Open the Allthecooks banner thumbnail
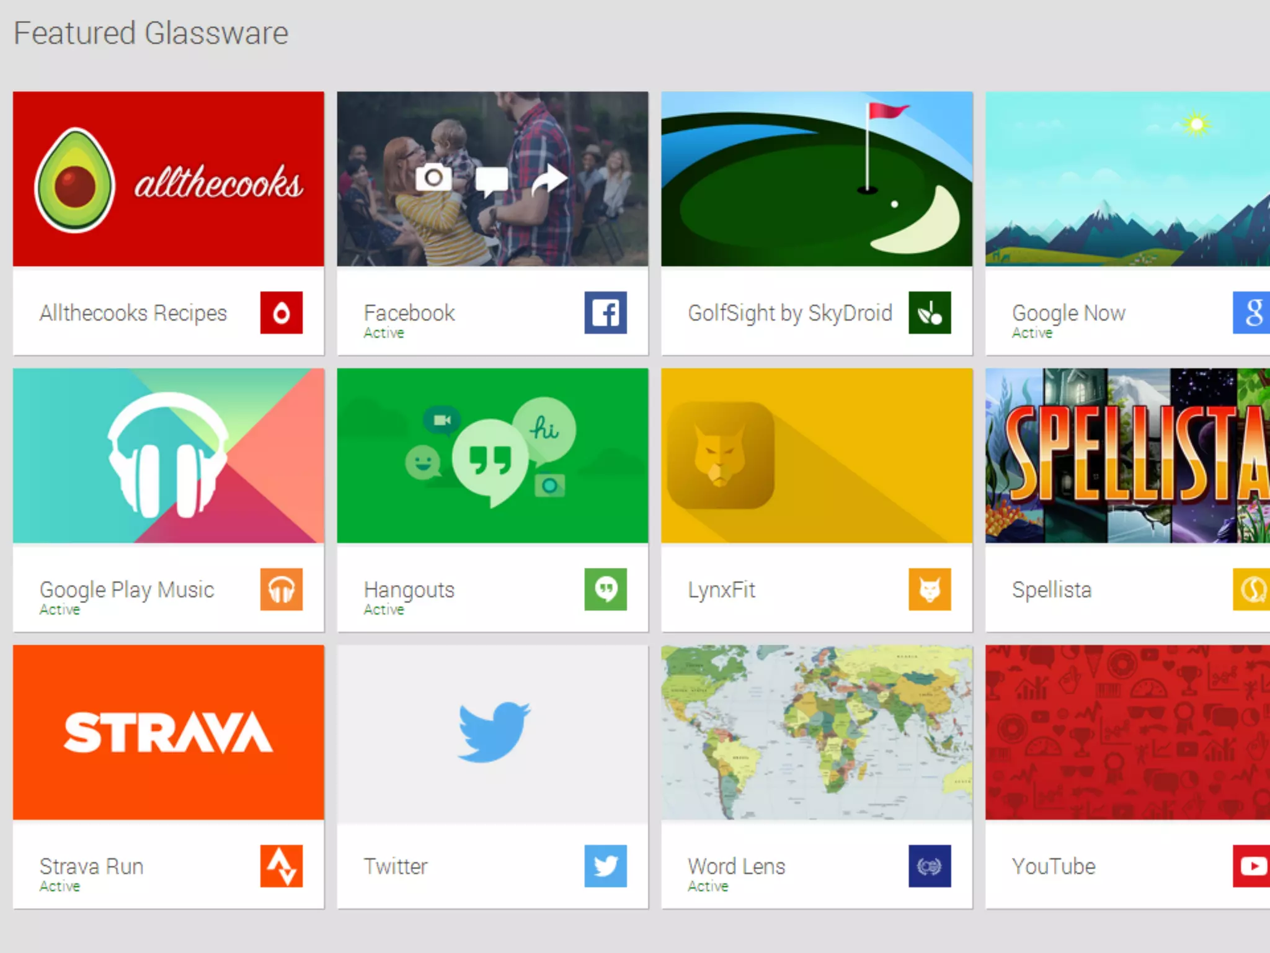The height and width of the screenshot is (953, 1270). pyautogui.click(x=168, y=179)
